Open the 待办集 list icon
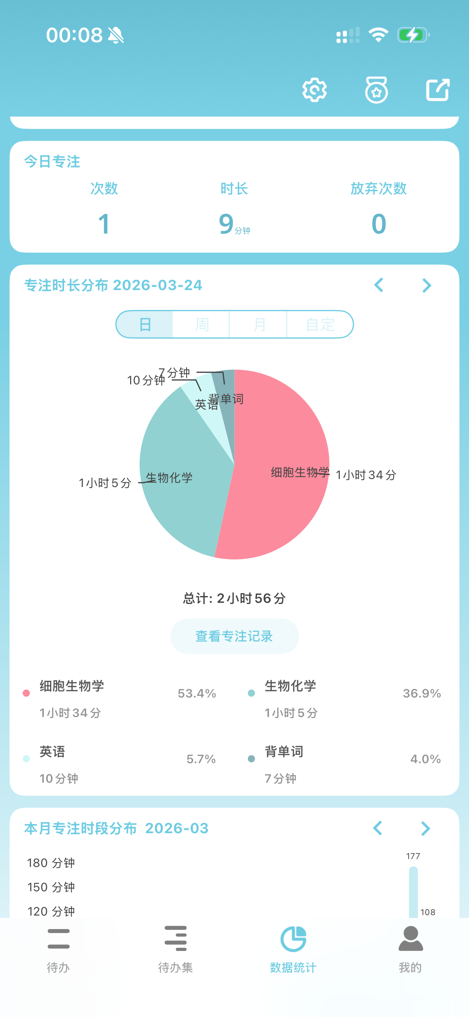 [175, 939]
